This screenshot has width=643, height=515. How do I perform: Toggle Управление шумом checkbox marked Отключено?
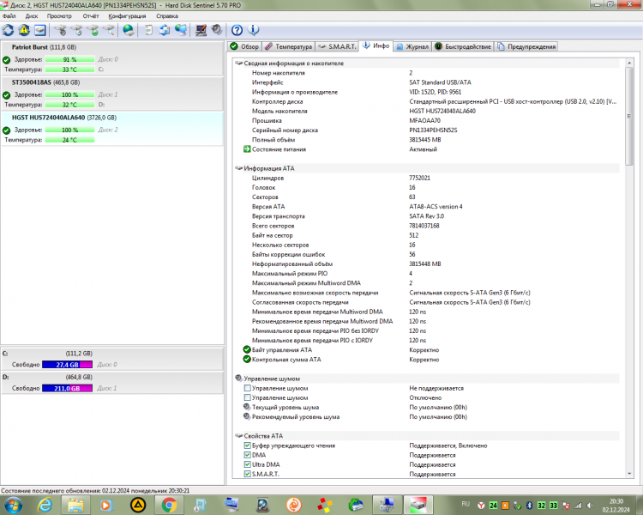[x=247, y=397]
